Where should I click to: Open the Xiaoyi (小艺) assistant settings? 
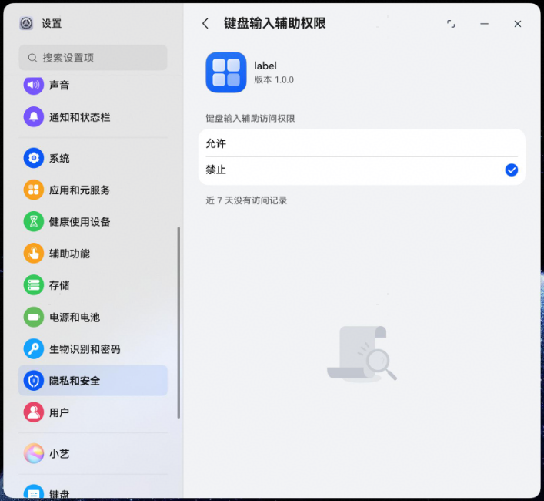(x=92, y=454)
